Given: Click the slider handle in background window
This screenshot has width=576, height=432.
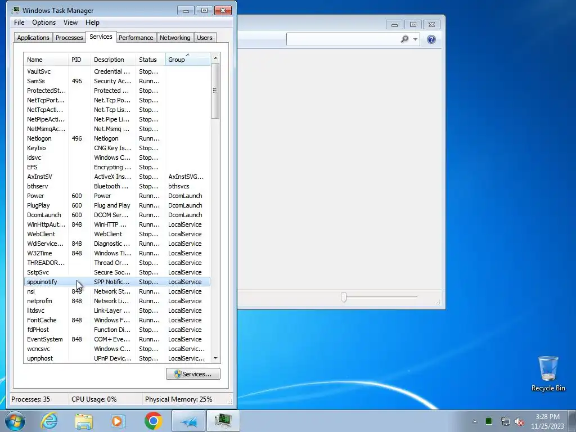Looking at the screenshot, I should point(344,297).
